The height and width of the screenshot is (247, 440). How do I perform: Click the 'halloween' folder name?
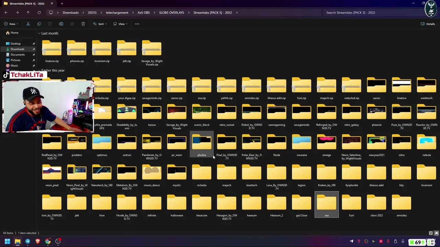pos(177,215)
